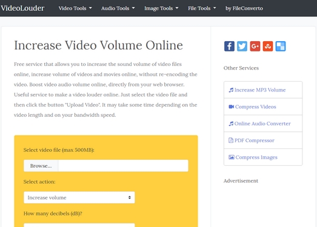
Task: Go to VideoLouder home logo
Action: (22, 8)
